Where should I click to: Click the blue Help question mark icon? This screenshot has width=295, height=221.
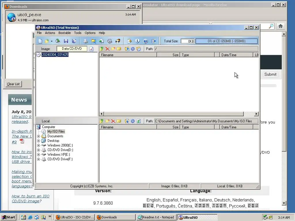145,41
